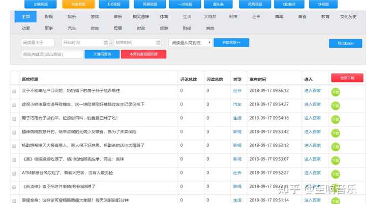Tick checkbox beside the ATM article
Image resolution: width=366 pixels, height=204 pixels.
[14, 174]
